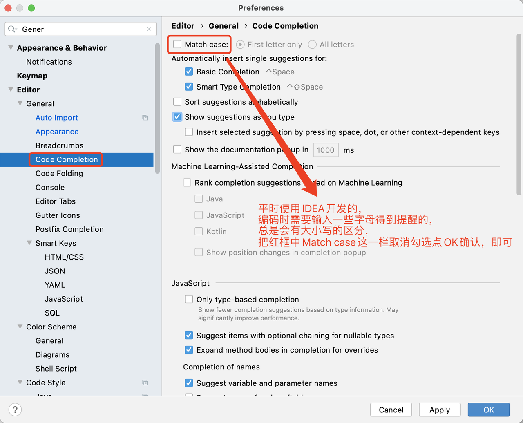This screenshot has width=523, height=423.
Task: Click the help question mark button
Action: [x=15, y=410]
